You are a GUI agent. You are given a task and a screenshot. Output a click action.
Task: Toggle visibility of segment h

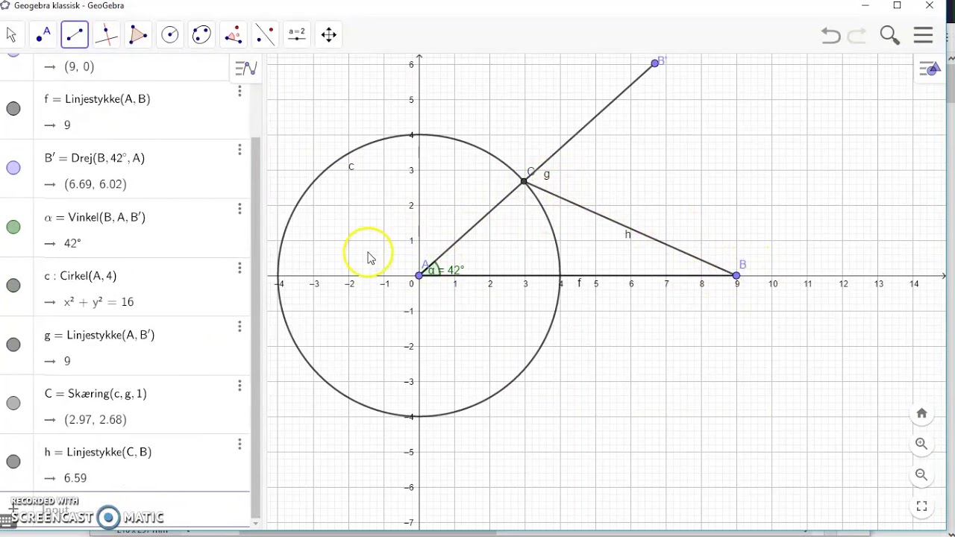(13, 462)
